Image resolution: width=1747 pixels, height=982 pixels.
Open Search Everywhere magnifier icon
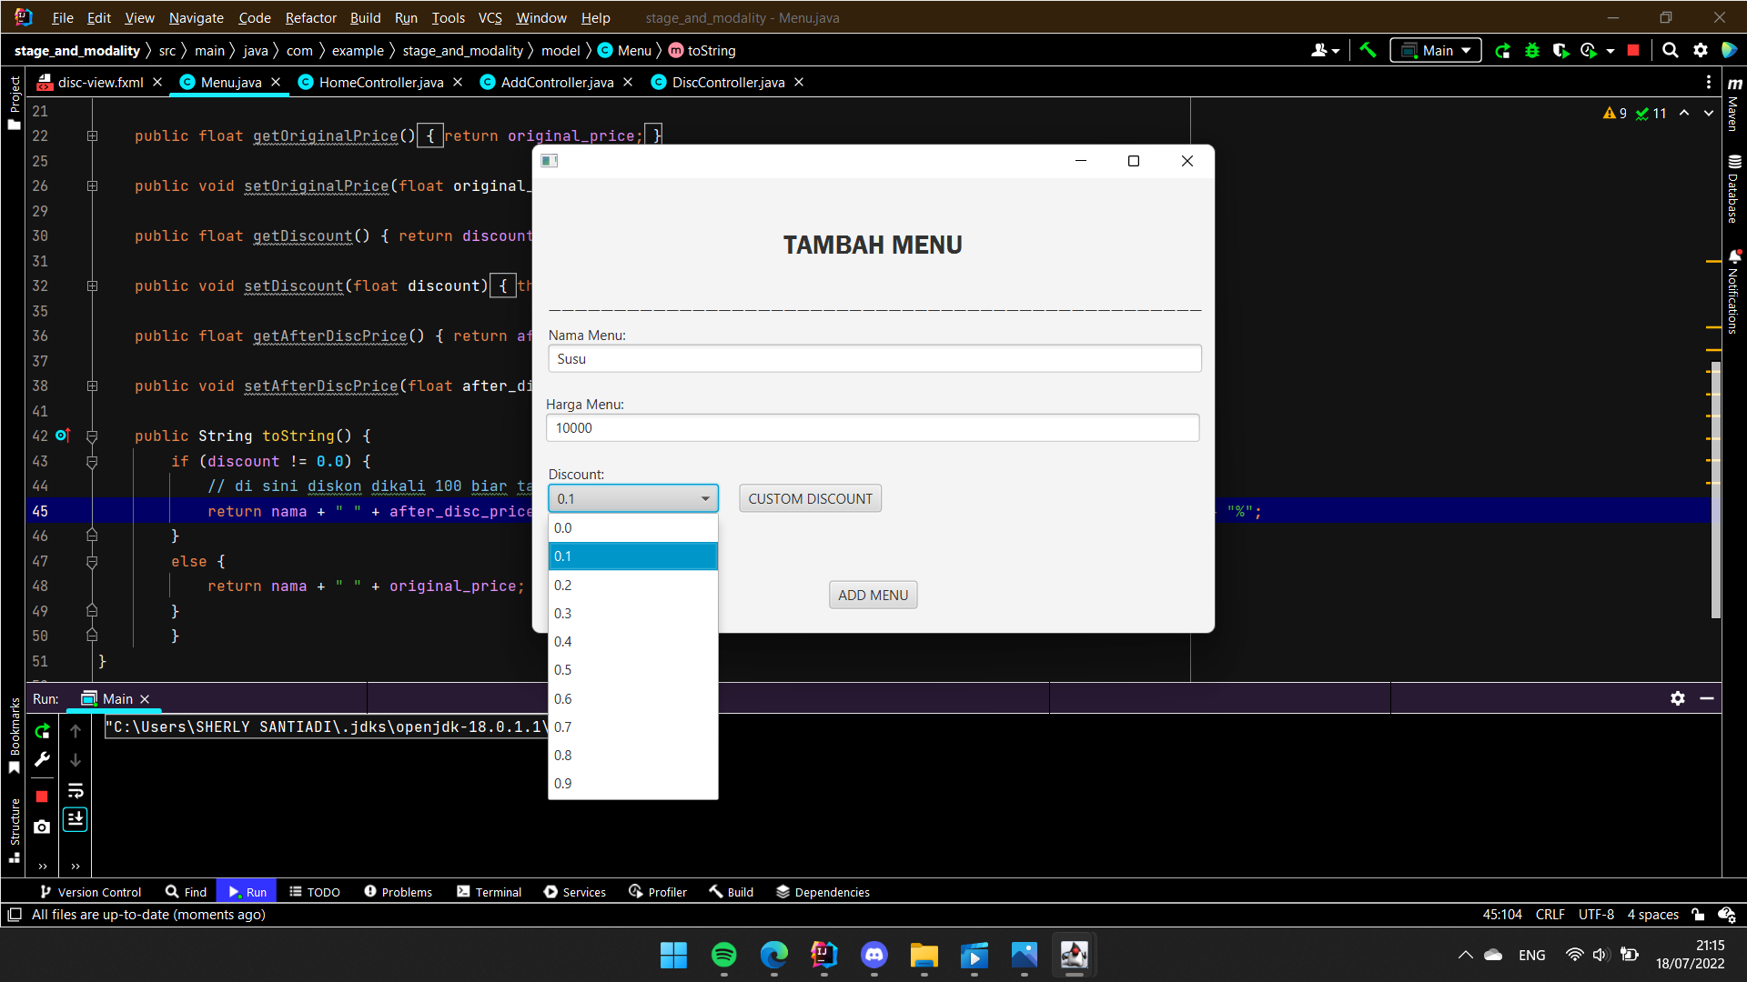1671,50
